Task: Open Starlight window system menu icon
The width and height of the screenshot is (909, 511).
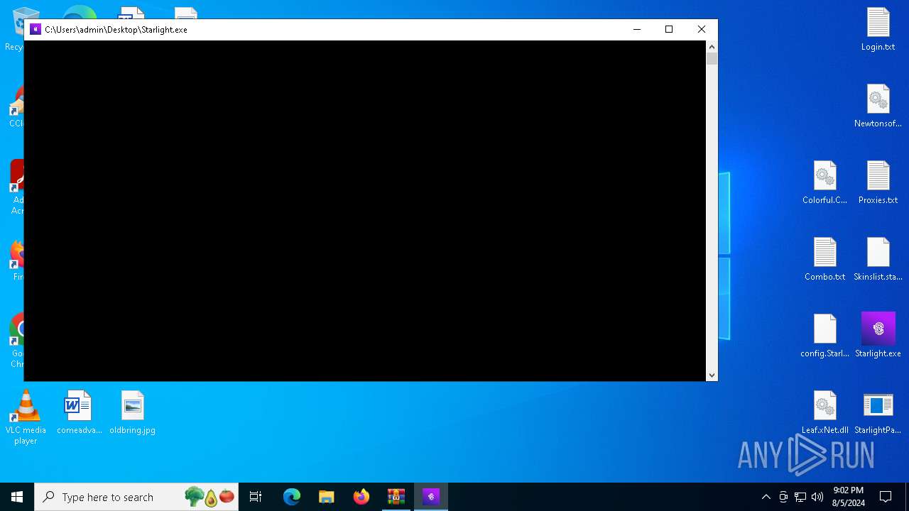Action: pos(36,29)
